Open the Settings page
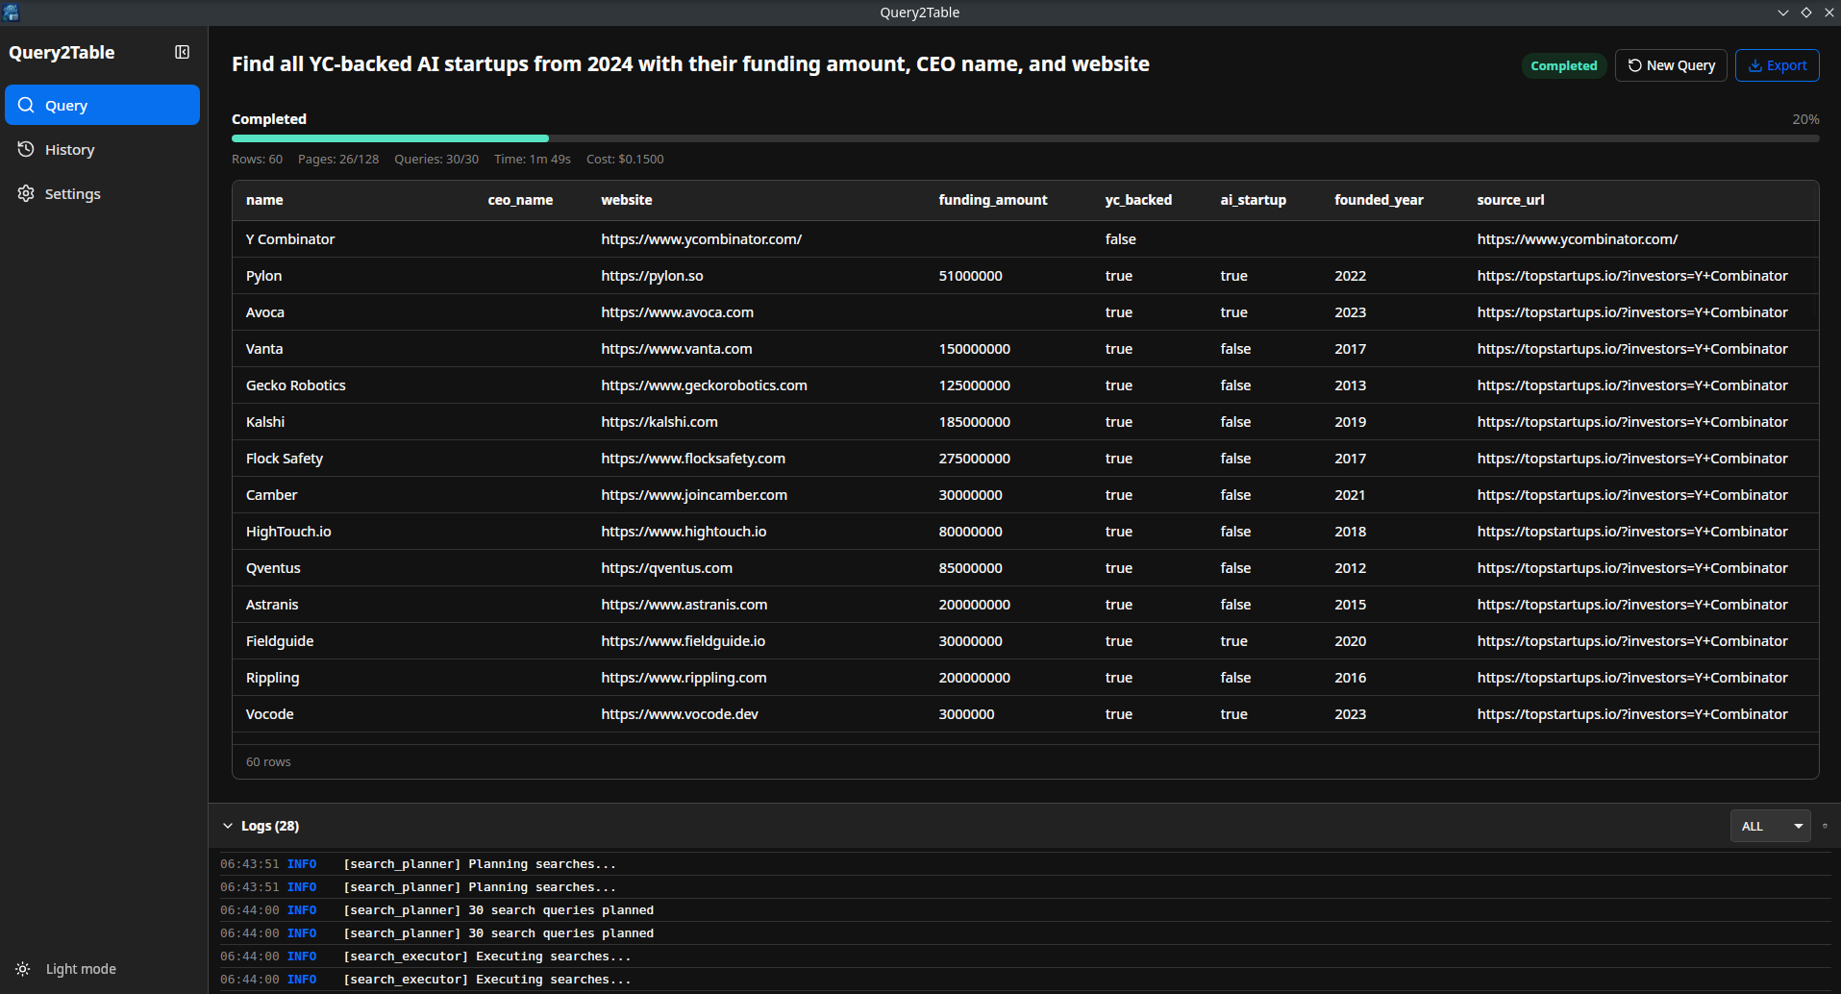This screenshot has width=1841, height=994. (x=102, y=193)
